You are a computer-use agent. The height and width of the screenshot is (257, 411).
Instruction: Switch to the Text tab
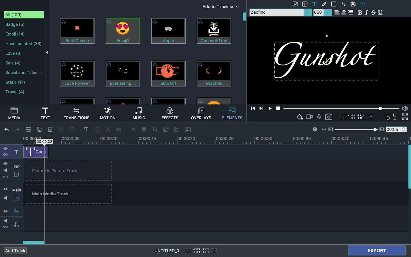click(45, 113)
